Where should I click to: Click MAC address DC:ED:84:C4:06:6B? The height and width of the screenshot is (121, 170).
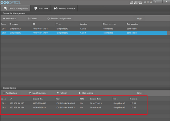(66, 103)
